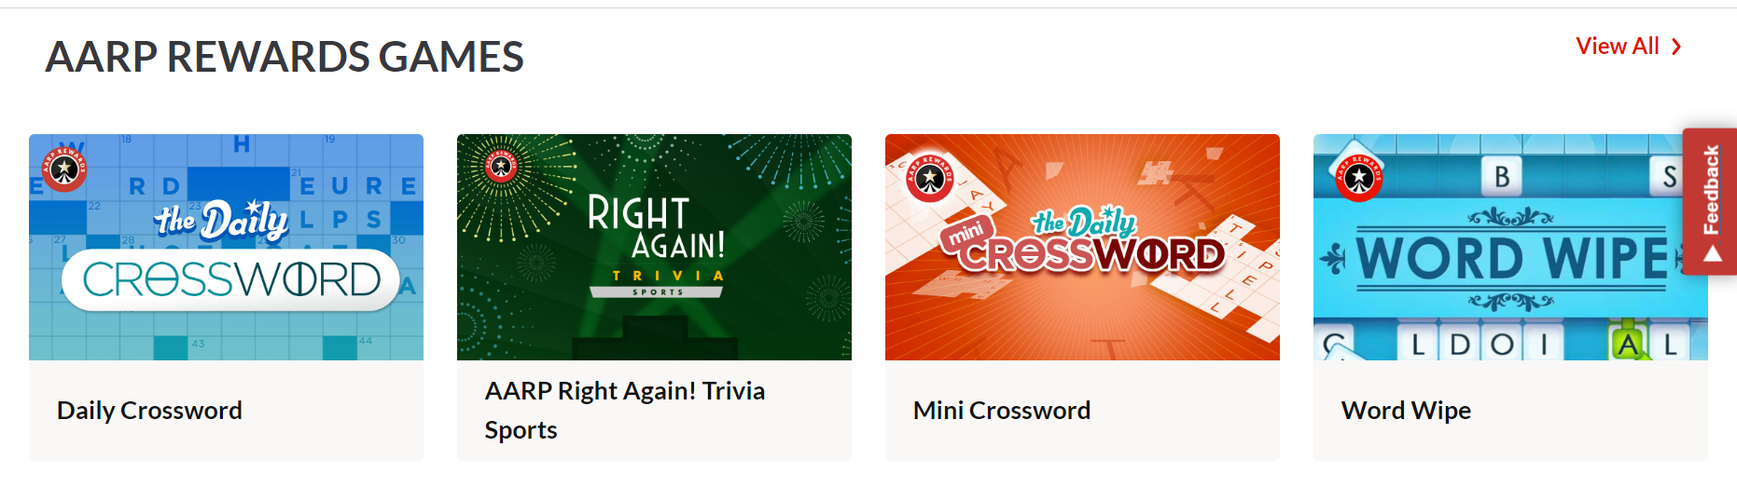Click the AARP Right Again! Trivia Sports title
Viewport: 1737px width, 501px height.
pyautogui.click(x=625, y=411)
